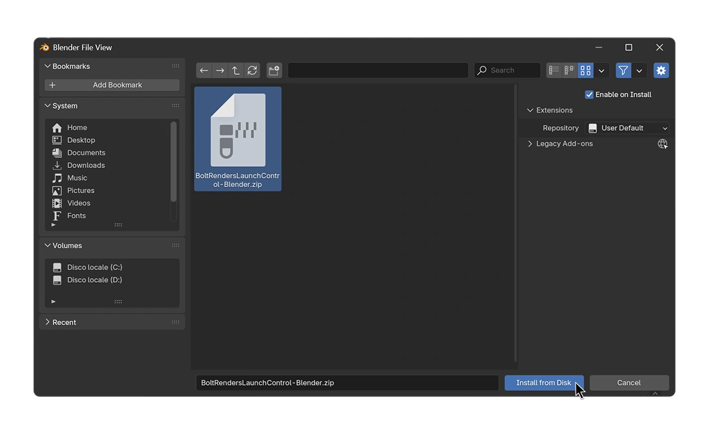The height and width of the screenshot is (438, 709).
Task: Grab Volumes panel drag handle dots
Action: (175, 245)
